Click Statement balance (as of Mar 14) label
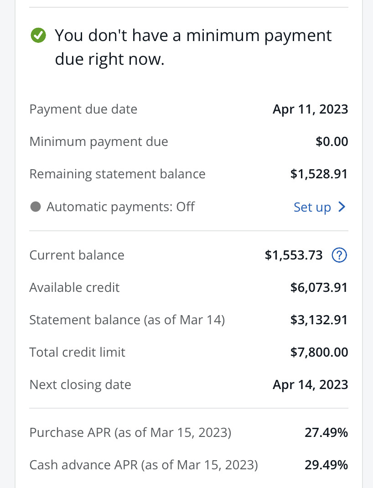Screen dimensions: 373x488 pyautogui.click(x=127, y=320)
